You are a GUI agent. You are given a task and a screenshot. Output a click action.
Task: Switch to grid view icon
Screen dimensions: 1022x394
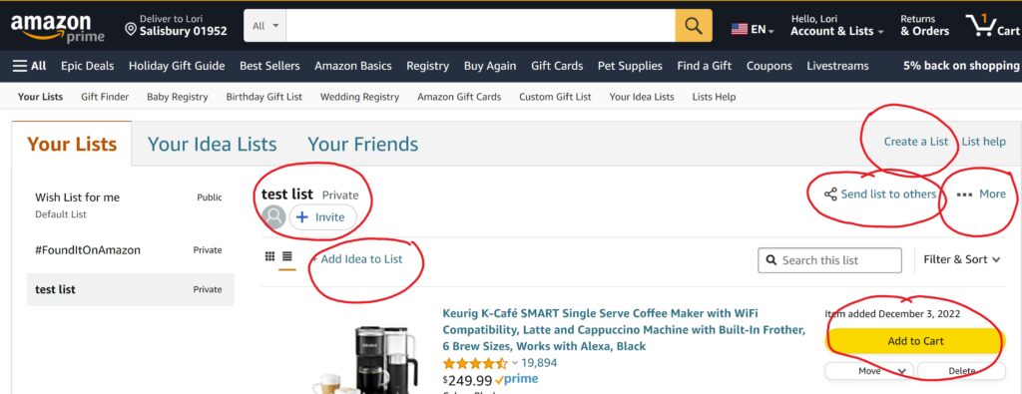tap(269, 256)
